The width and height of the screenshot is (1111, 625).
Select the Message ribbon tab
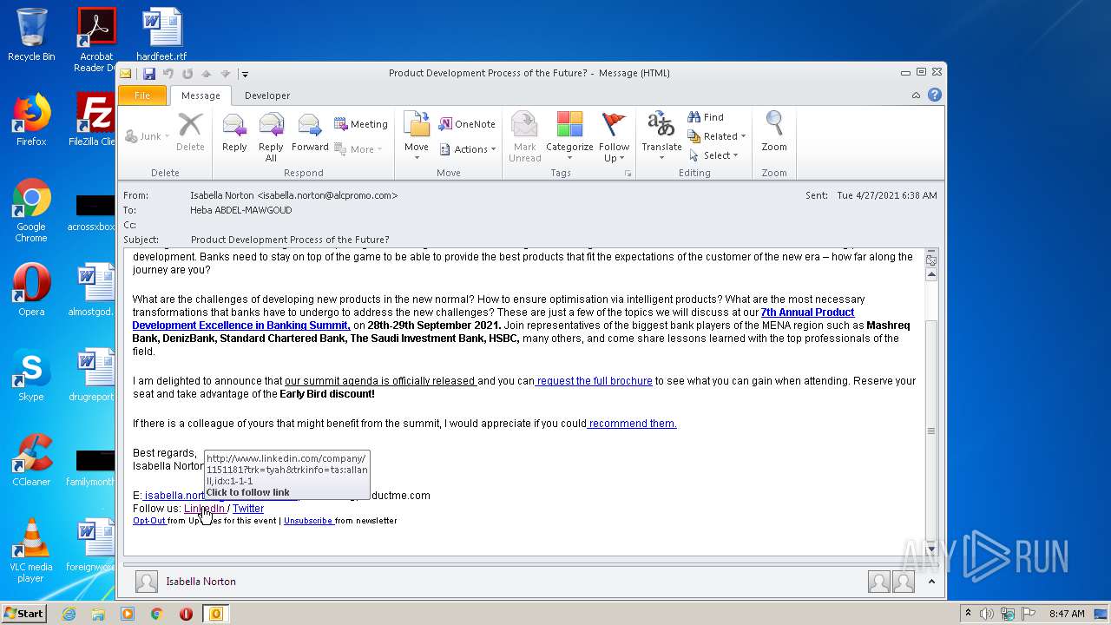(x=201, y=95)
